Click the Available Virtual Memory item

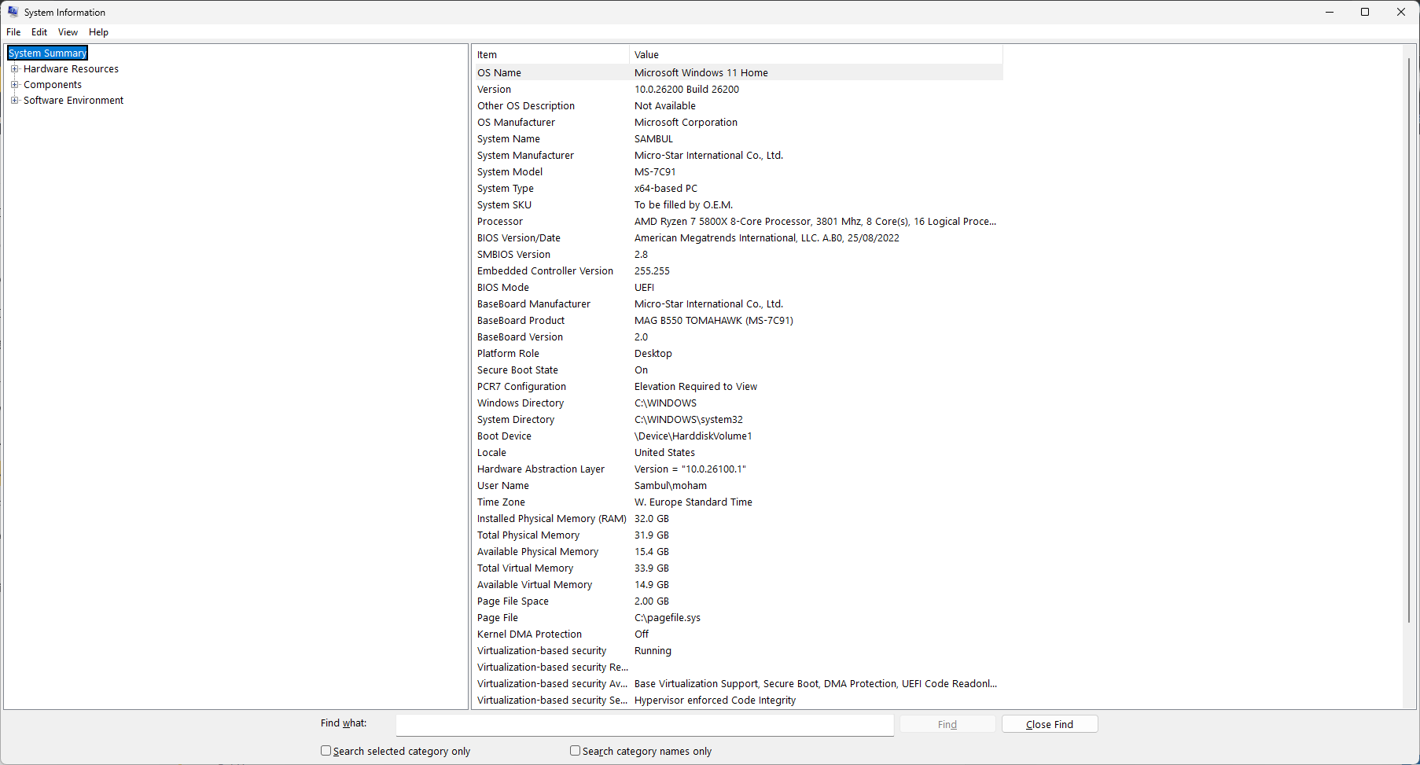click(x=535, y=585)
